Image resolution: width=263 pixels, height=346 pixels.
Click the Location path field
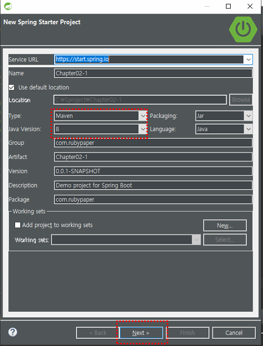pos(140,100)
